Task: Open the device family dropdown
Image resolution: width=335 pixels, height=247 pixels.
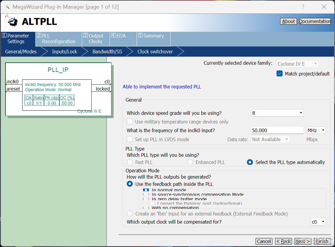Action: [298, 64]
